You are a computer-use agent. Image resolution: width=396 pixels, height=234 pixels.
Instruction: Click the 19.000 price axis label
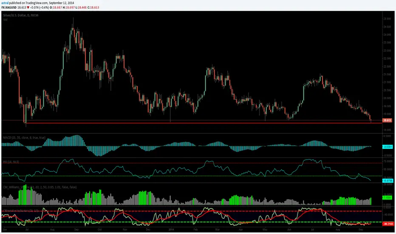point(387,114)
